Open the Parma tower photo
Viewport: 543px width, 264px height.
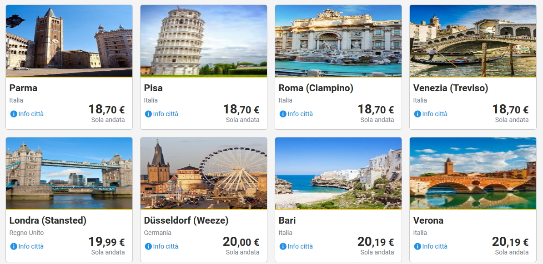tap(69, 41)
